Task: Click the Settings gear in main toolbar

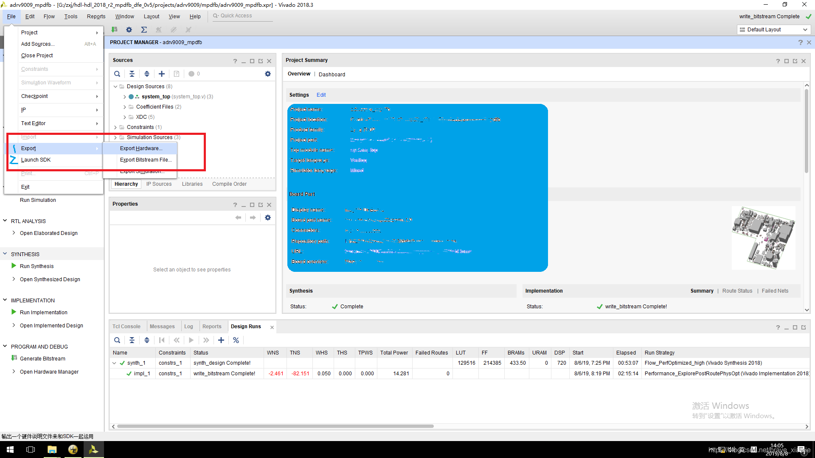Action: tap(129, 30)
